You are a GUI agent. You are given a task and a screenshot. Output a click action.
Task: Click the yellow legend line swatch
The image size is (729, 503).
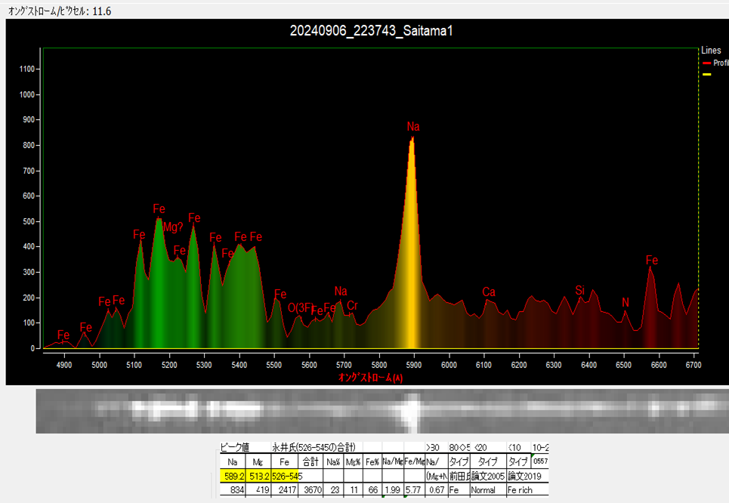coord(706,75)
